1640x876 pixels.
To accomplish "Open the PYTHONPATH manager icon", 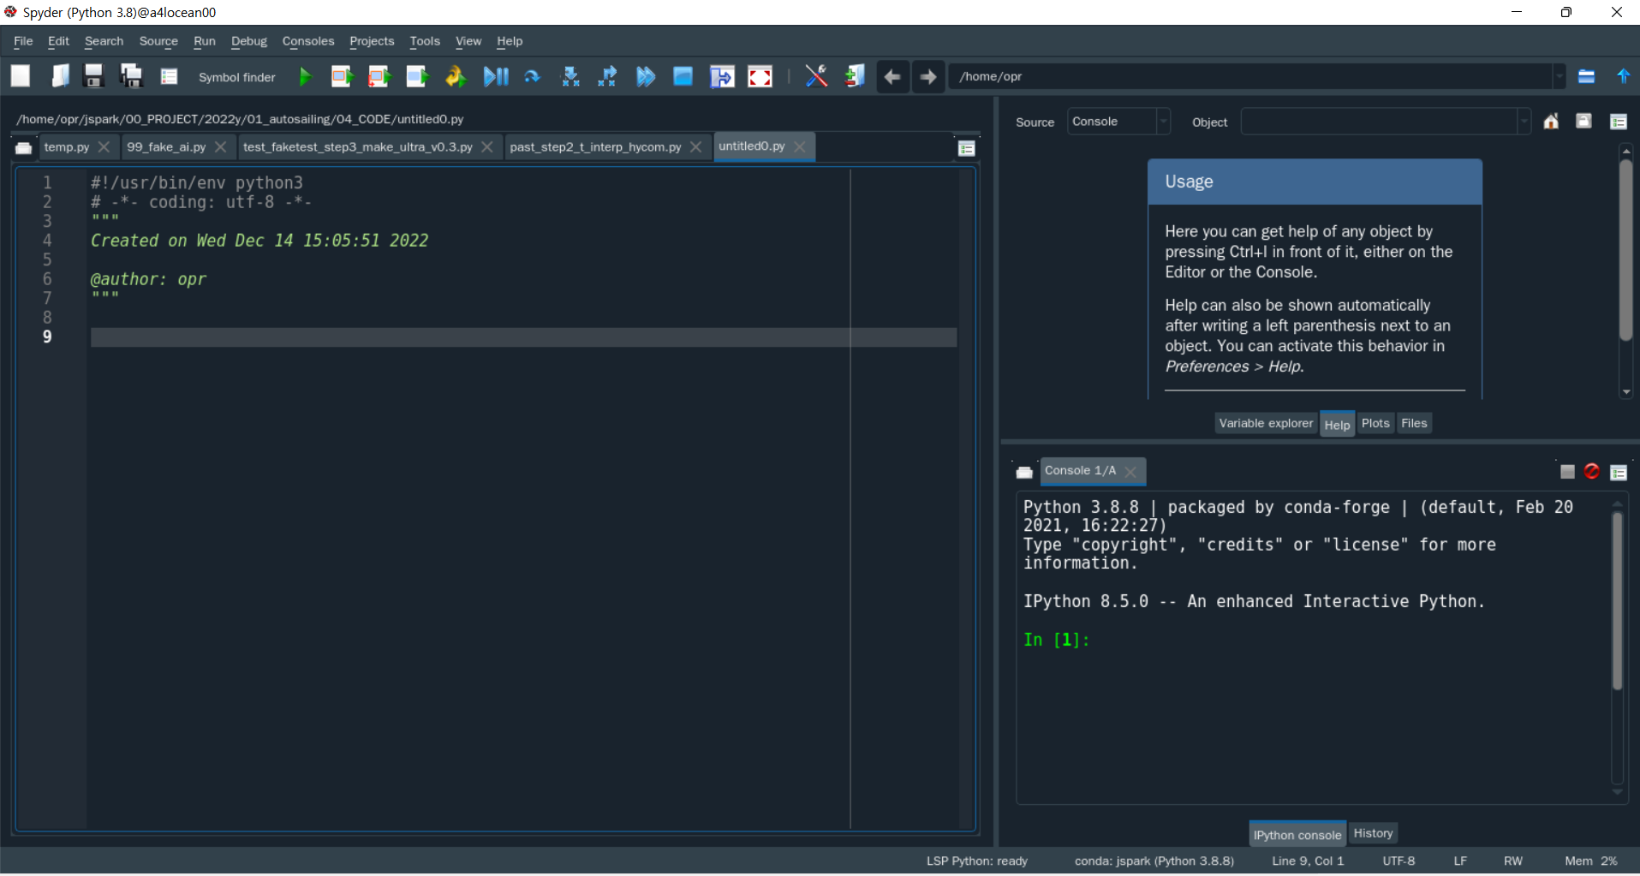I will 854,76.
